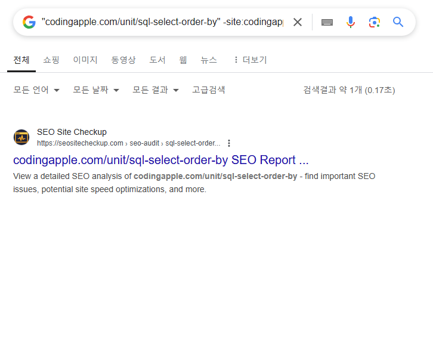Click the 'View a detailed SEO analysis' snippet
The image size is (433, 358).
point(194,183)
